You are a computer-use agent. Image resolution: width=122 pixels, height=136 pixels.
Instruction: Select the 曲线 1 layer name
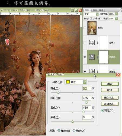(112, 43)
